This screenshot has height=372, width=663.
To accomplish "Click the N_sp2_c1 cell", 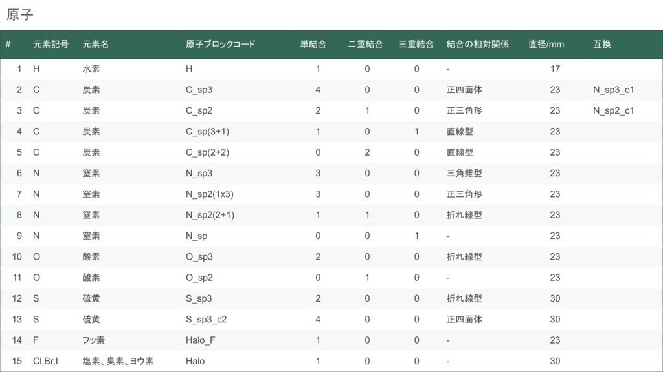I will click(613, 110).
